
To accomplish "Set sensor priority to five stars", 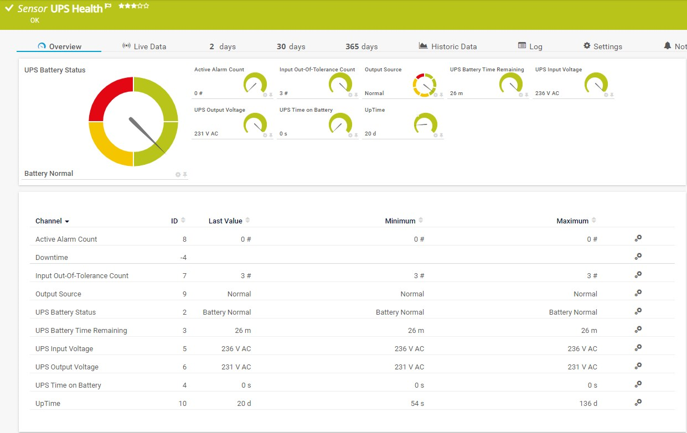I will coord(147,6).
